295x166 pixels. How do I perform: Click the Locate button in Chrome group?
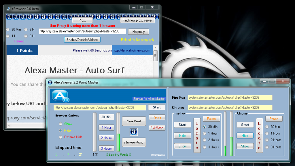click(259, 135)
